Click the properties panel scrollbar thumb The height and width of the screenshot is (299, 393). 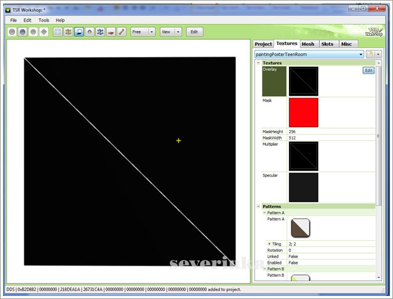[x=378, y=136]
